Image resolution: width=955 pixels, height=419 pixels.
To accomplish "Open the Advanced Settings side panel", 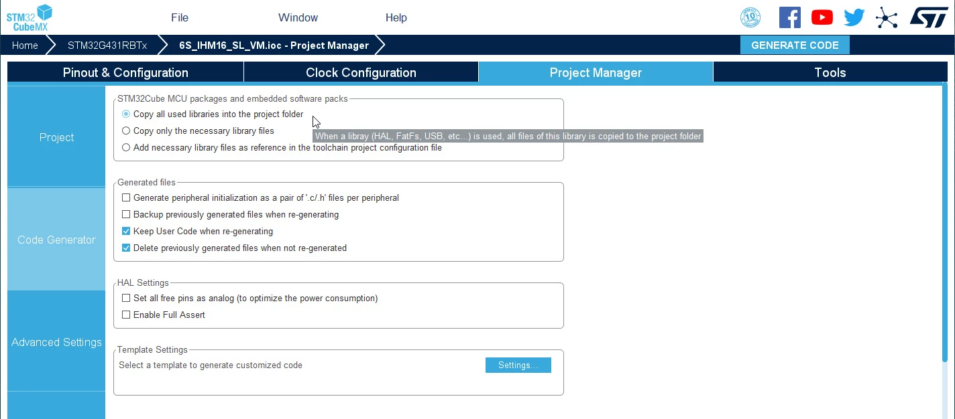I will coord(56,342).
